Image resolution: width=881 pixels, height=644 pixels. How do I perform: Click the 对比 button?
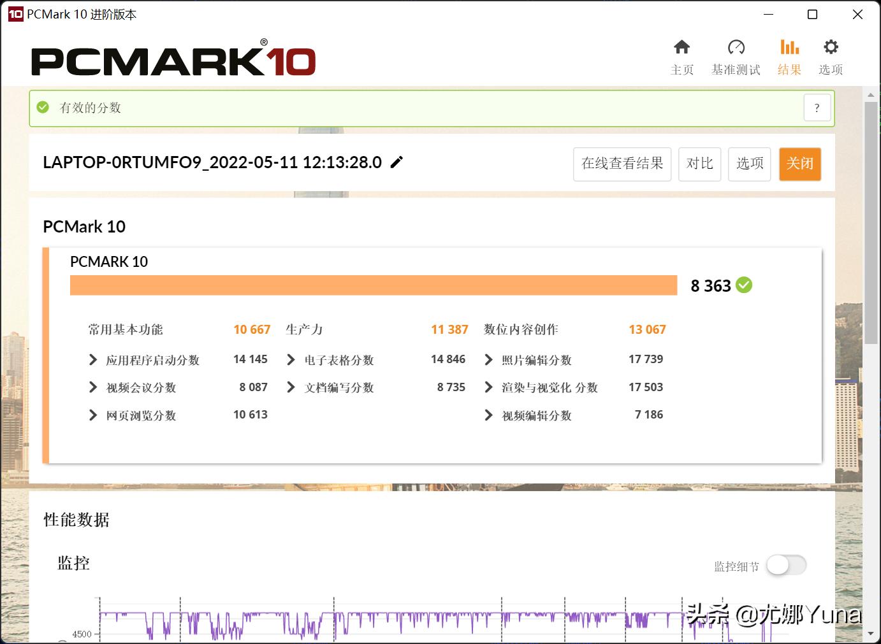(x=699, y=164)
